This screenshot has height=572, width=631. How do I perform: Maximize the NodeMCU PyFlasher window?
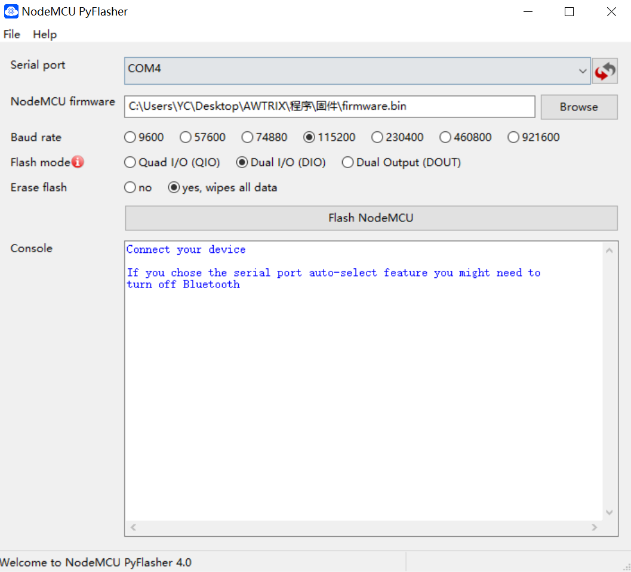point(569,12)
